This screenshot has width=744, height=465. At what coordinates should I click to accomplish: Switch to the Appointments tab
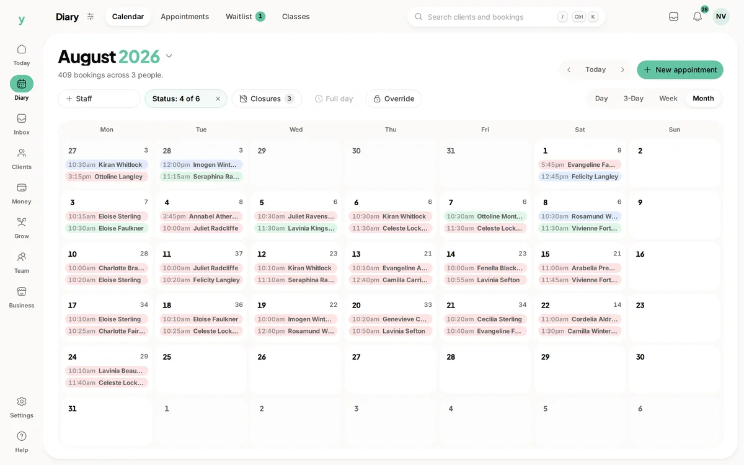[185, 17]
